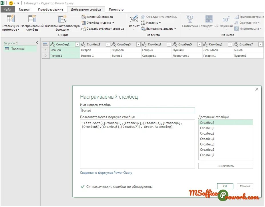
Task: Confirm dialog with OK button
Action: [x=225, y=186]
